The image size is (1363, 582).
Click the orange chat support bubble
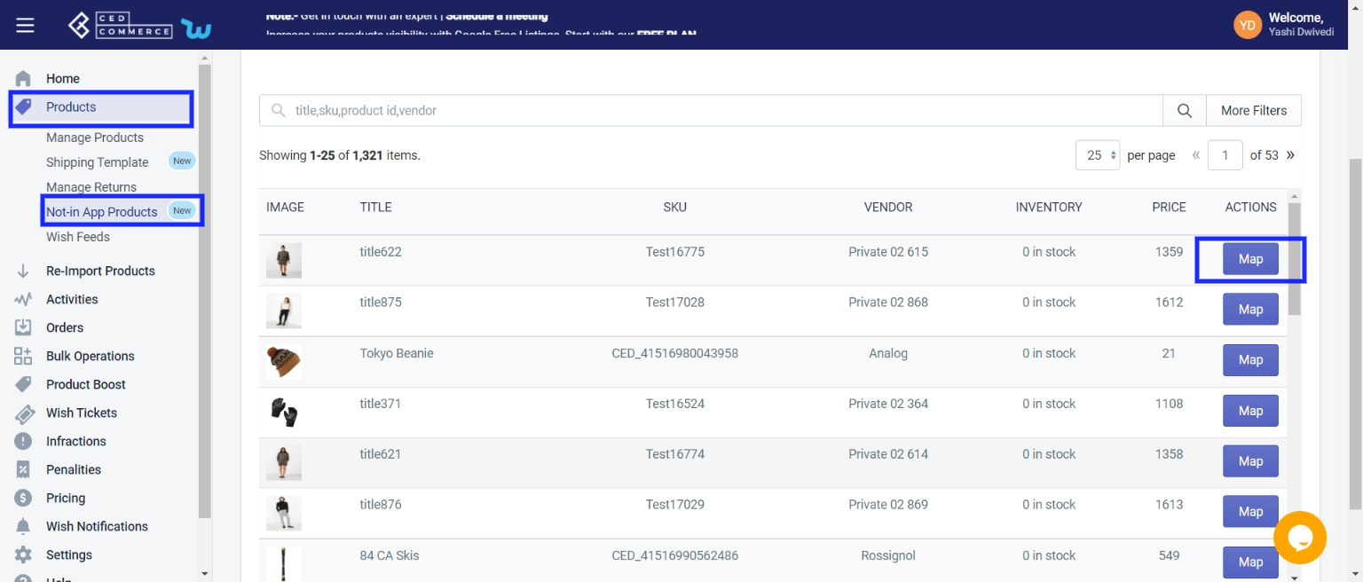click(1299, 538)
